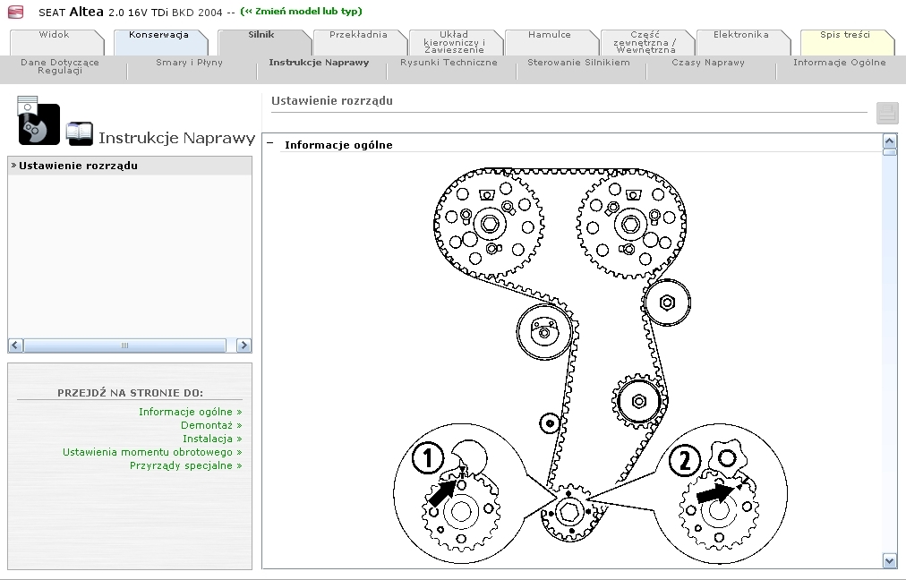
Task: Click the PRZEJDŹ NA STRONIE DO heading
Action: 130,393
